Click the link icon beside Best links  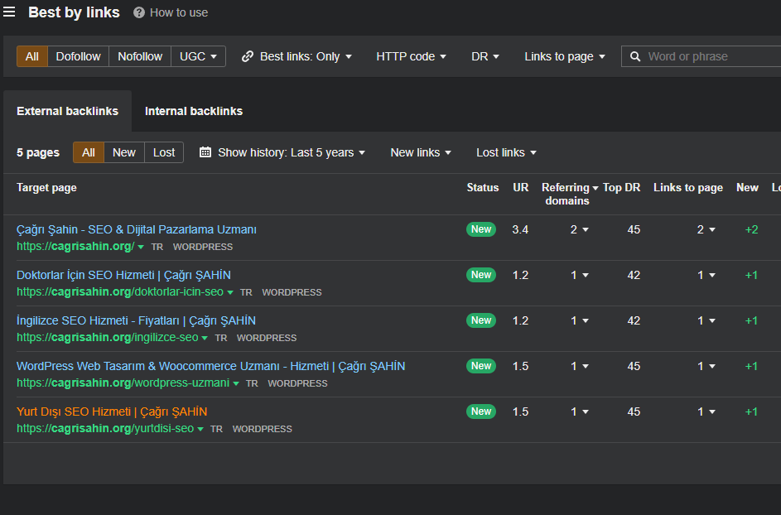[248, 56]
